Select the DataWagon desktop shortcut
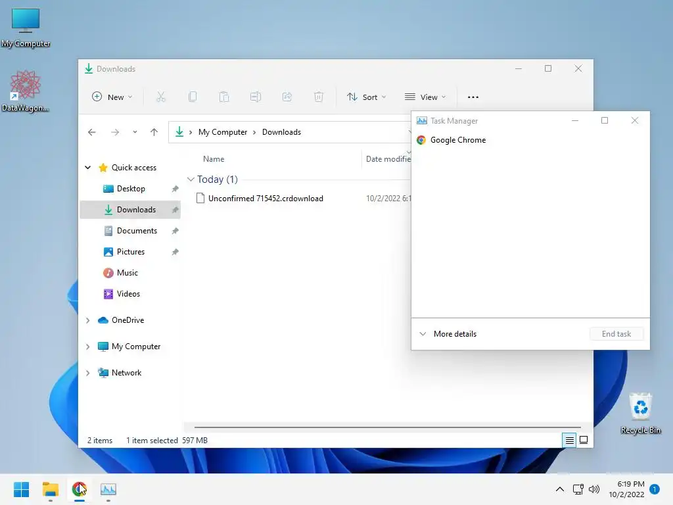 tap(26, 91)
